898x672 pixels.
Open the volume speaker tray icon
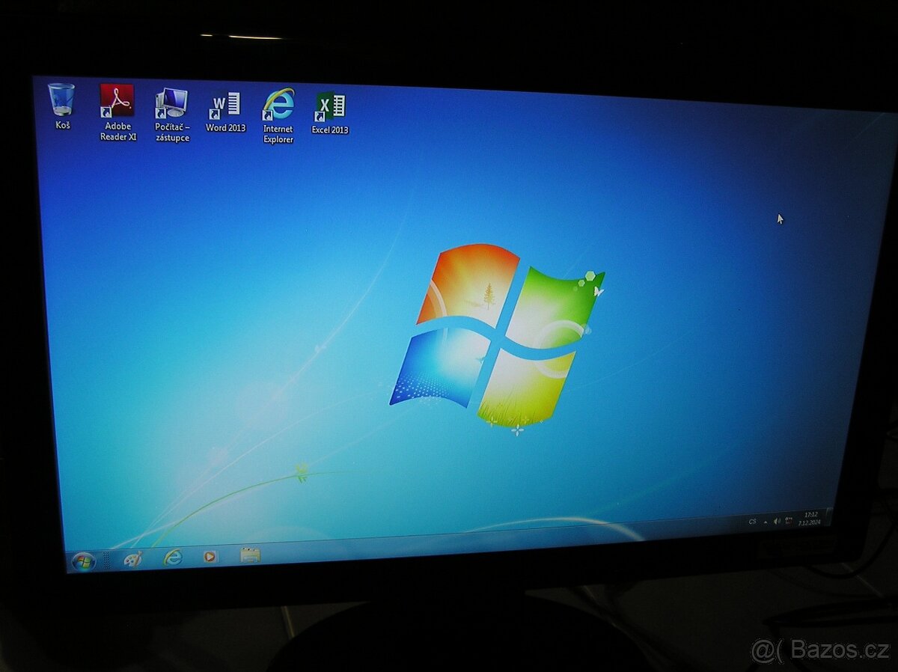coord(777,521)
